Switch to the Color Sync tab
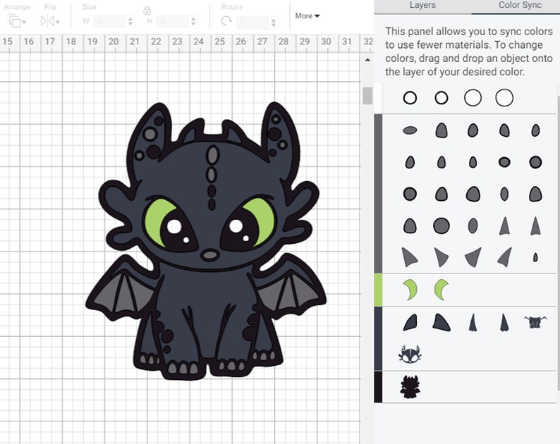The height and width of the screenshot is (444, 560). 520,5
